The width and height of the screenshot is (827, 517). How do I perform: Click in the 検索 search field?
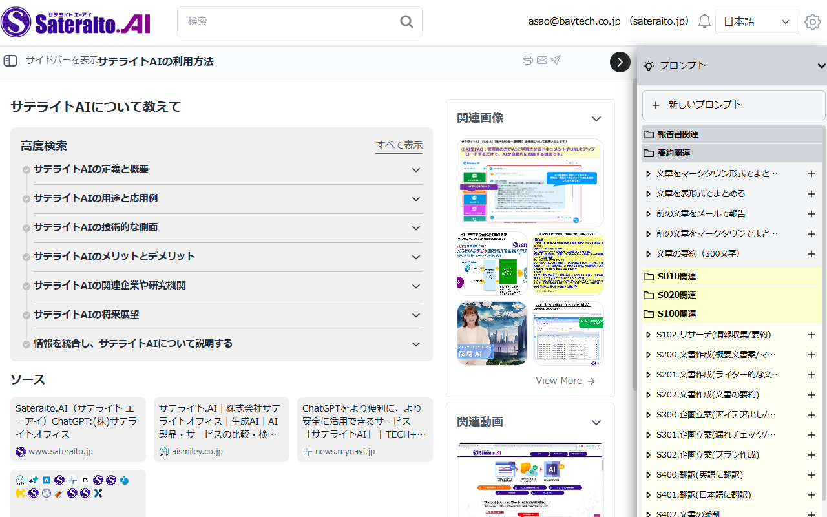pyautogui.click(x=291, y=22)
